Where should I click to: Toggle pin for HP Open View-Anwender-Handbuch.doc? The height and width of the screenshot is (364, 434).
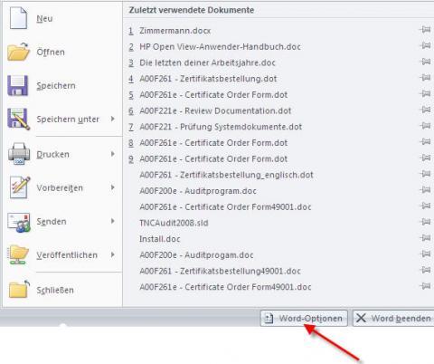(425, 45)
